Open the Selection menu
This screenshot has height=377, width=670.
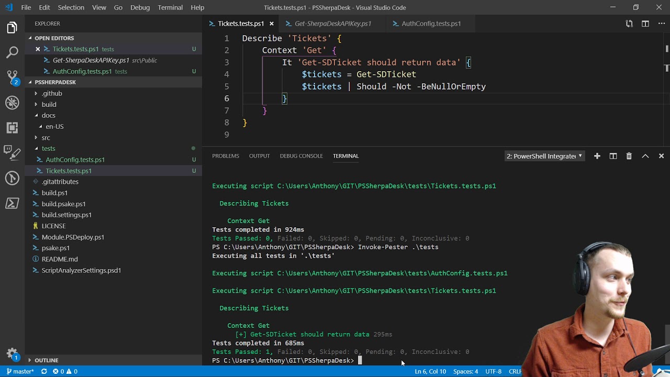coord(71,7)
